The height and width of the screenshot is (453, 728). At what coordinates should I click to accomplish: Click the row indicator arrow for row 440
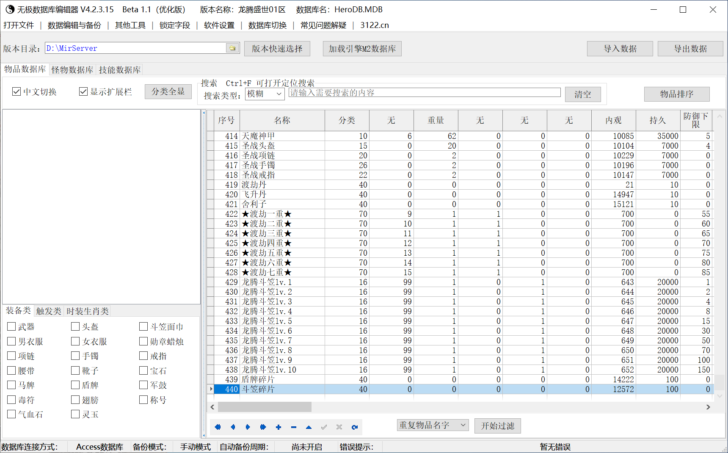click(211, 389)
